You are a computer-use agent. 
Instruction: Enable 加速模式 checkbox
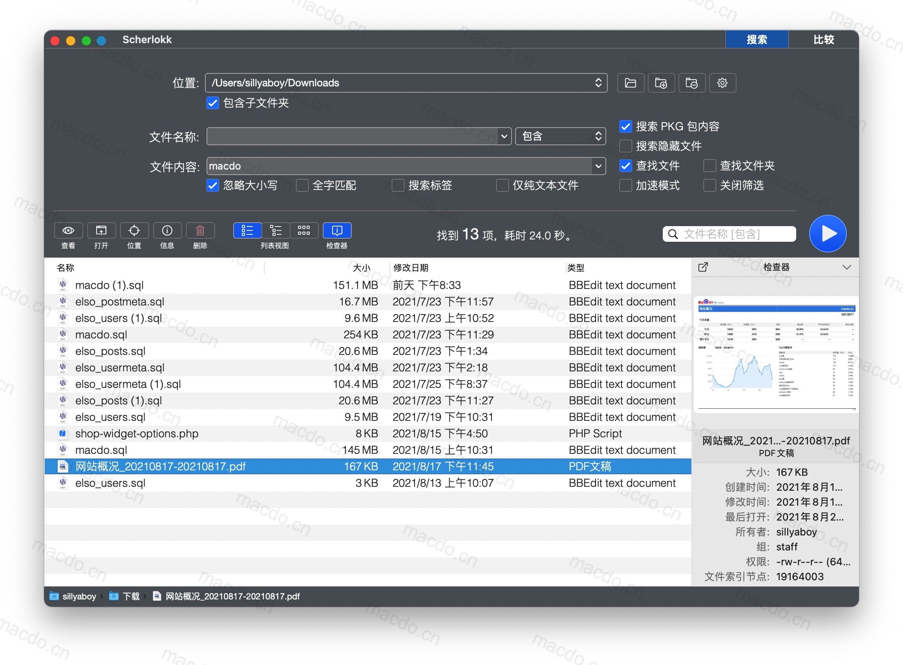pos(625,185)
